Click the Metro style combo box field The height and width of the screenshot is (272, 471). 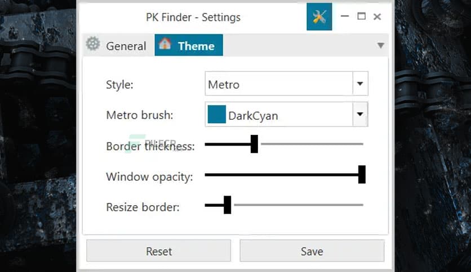(278, 84)
